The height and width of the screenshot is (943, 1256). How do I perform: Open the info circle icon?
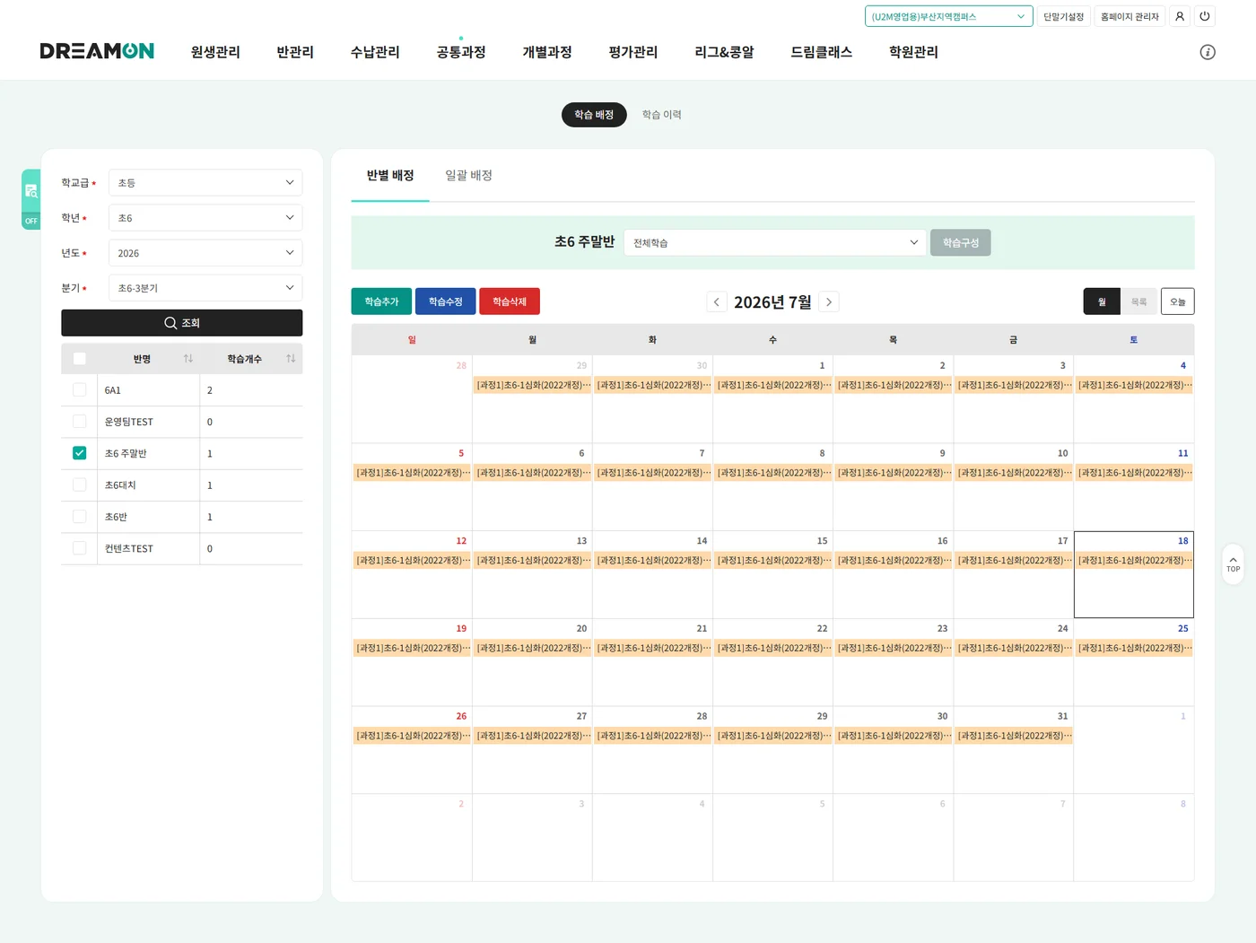point(1208,52)
